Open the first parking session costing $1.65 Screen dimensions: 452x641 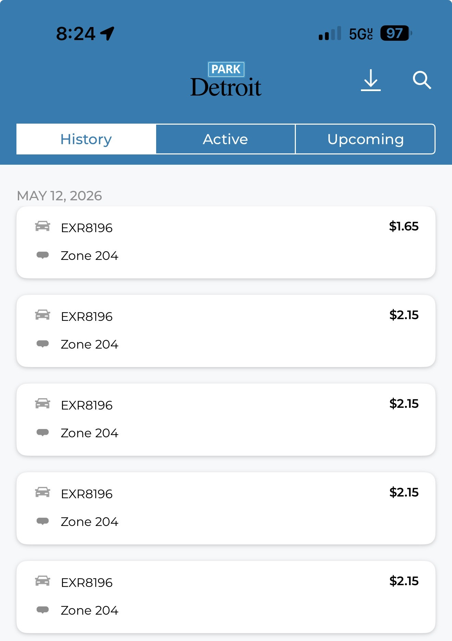click(226, 242)
